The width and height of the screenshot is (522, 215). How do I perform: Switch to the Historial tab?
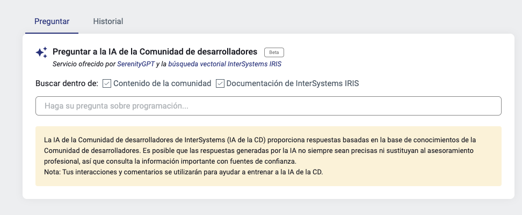(x=108, y=21)
